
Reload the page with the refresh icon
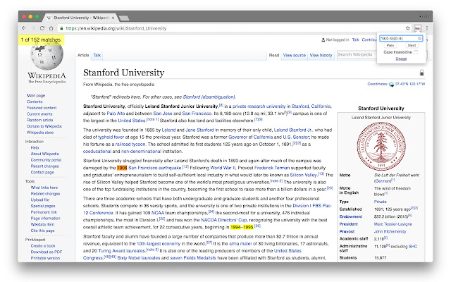(x=42, y=28)
